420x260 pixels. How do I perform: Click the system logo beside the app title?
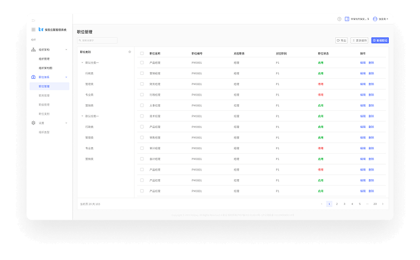pos(41,29)
